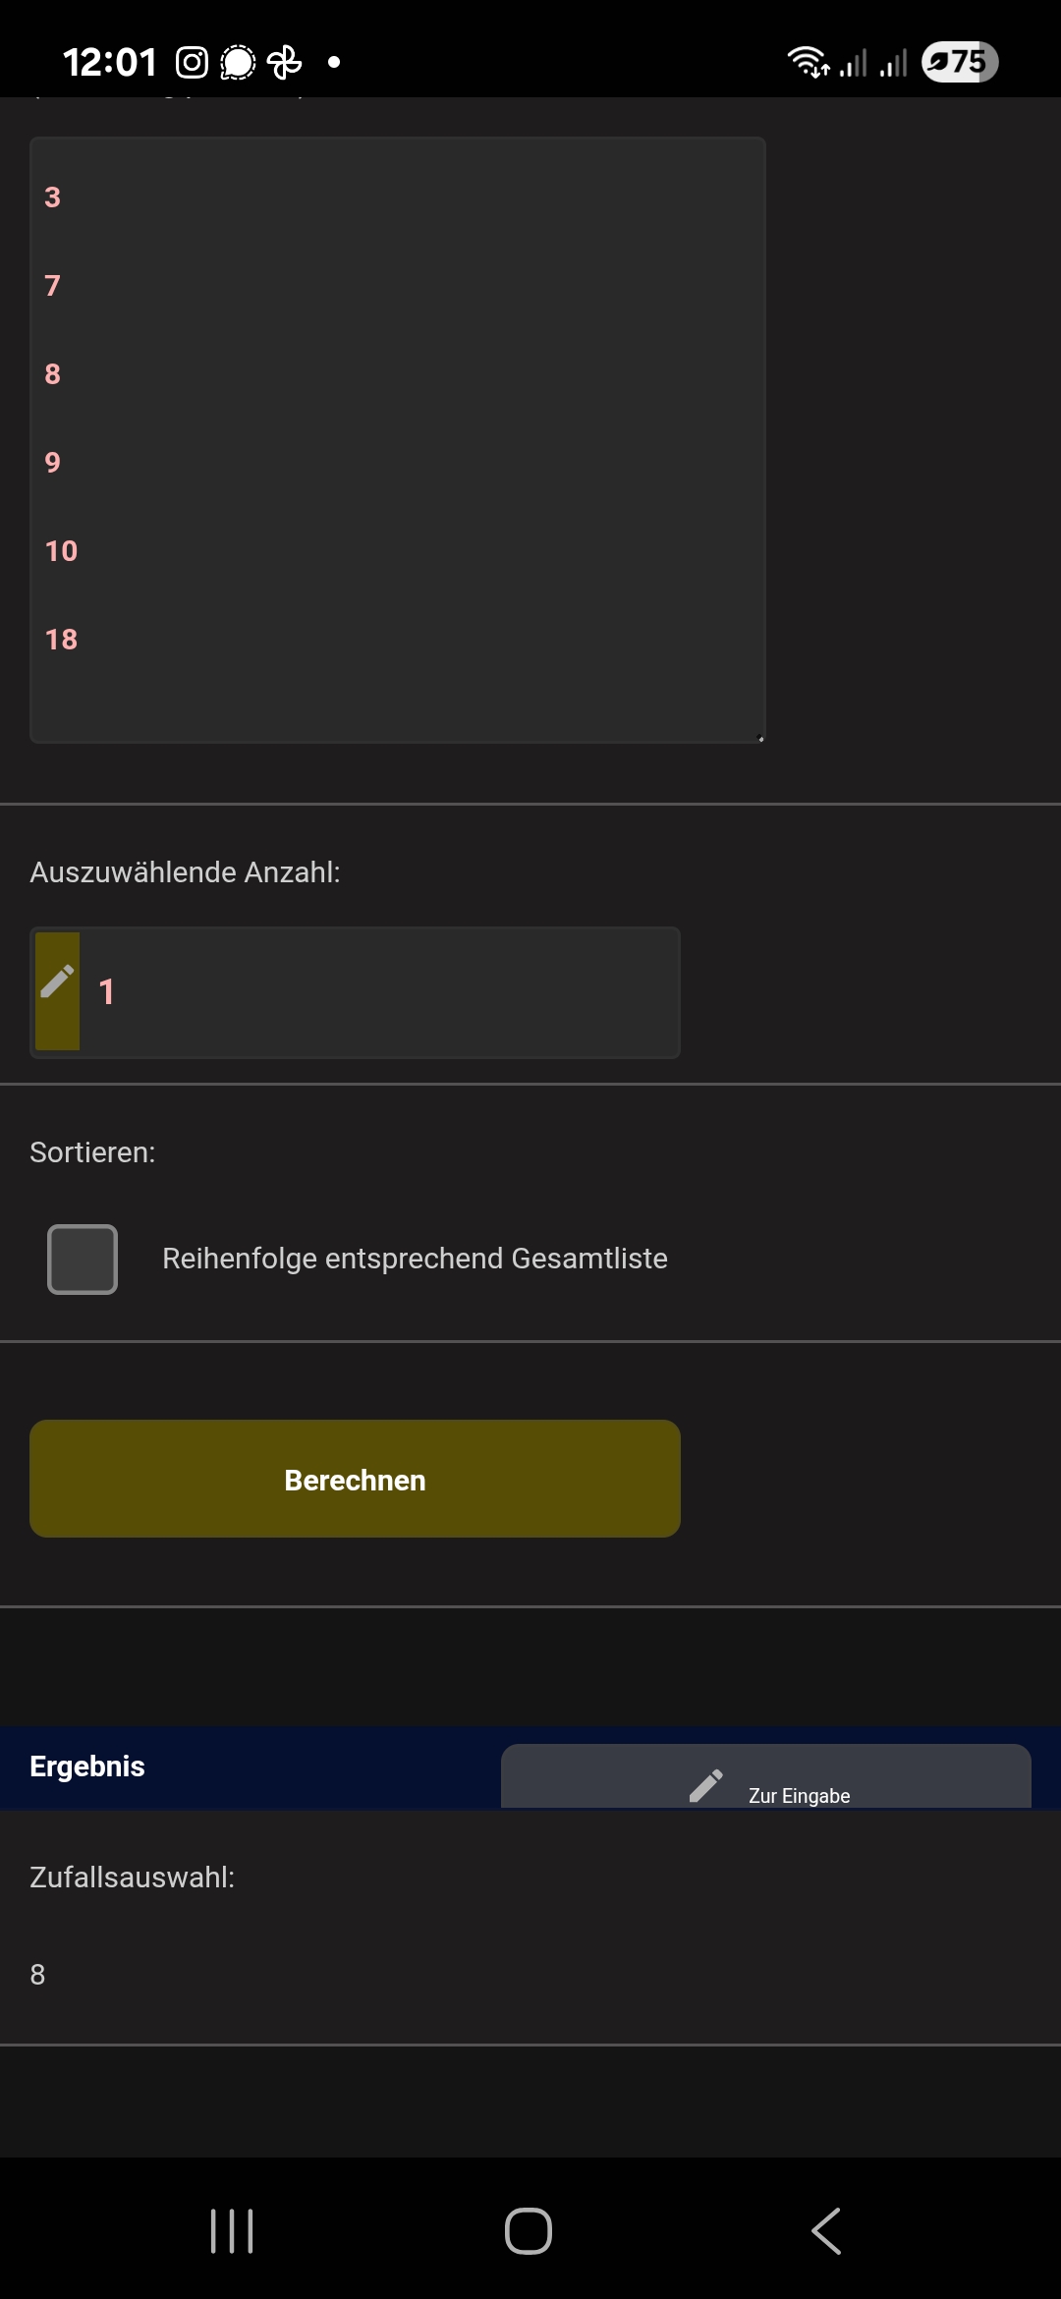Tap the messenger notification icon in status bar
1061x2299 pixels.
[x=238, y=63]
